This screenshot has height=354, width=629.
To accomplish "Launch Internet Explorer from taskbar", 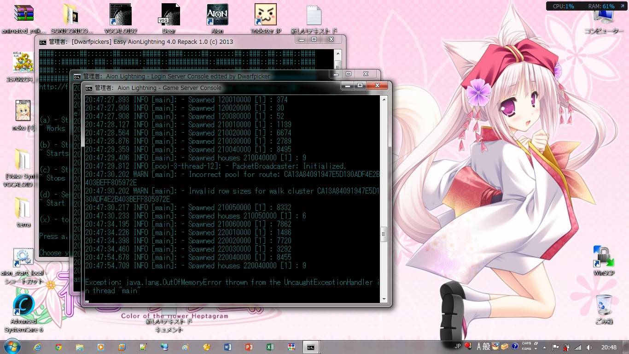I will pyautogui.click(x=37, y=347).
